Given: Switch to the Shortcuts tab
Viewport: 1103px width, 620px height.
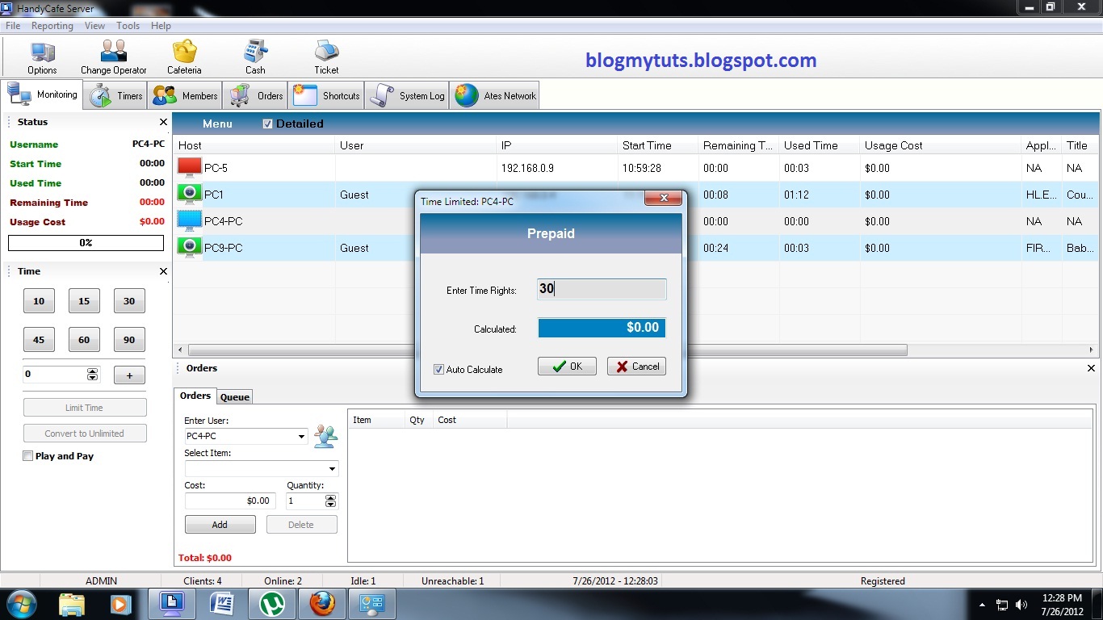Looking at the screenshot, I should pyautogui.click(x=326, y=95).
